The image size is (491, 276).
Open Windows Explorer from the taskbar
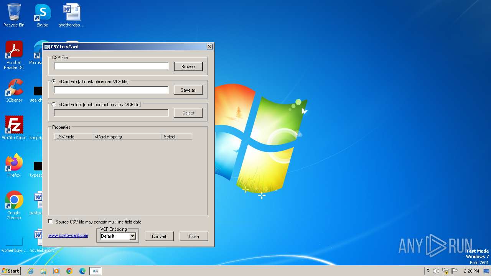pyautogui.click(x=43, y=271)
